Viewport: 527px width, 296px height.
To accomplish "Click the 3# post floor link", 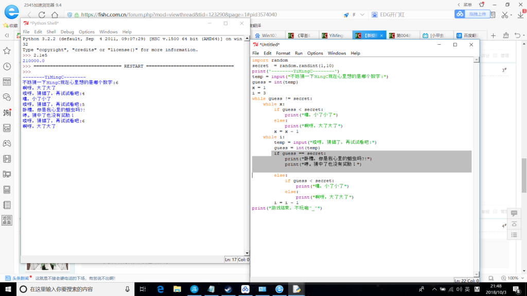I will pyautogui.click(x=504, y=70).
